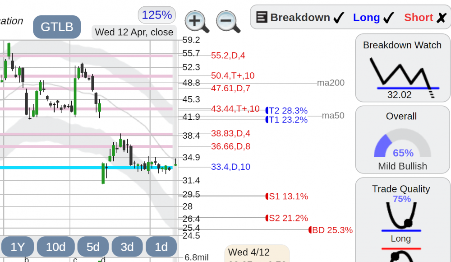The height and width of the screenshot is (262, 451).
Task: Select the 1Y timeframe tab
Action: pyautogui.click(x=18, y=247)
